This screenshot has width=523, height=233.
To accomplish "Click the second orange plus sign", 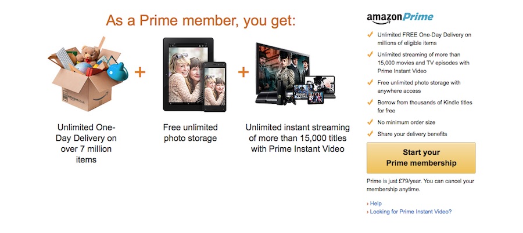I will tap(243, 72).
